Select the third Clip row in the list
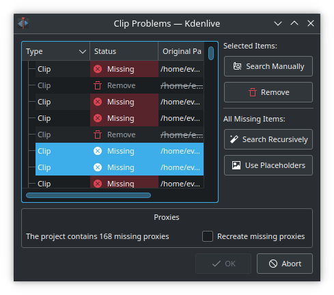The image size is (334, 295). tap(120, 102)
